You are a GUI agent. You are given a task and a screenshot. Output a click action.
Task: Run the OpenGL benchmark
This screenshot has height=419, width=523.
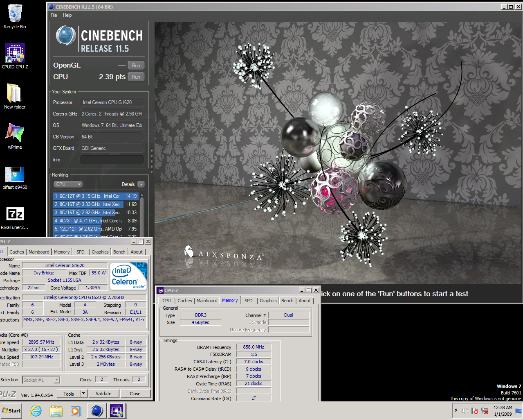pyautogui.click(x=136, y=65)
